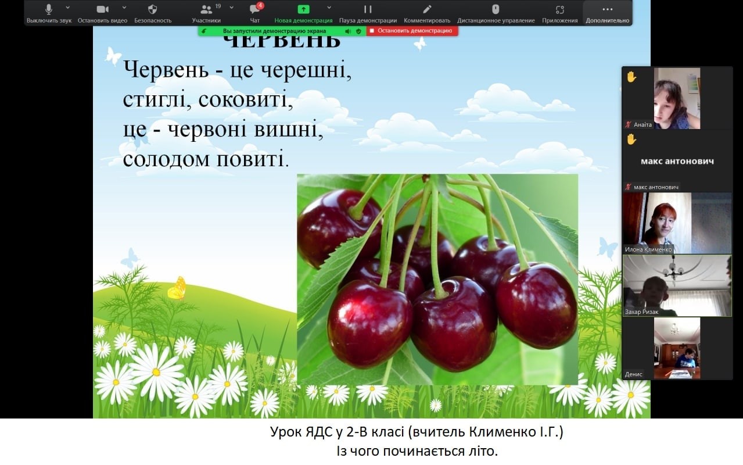Expand the arrow next to Новая демонстрация
This screenshot has height=465, width=743.
pyautogui.click(x=329, y=8)
